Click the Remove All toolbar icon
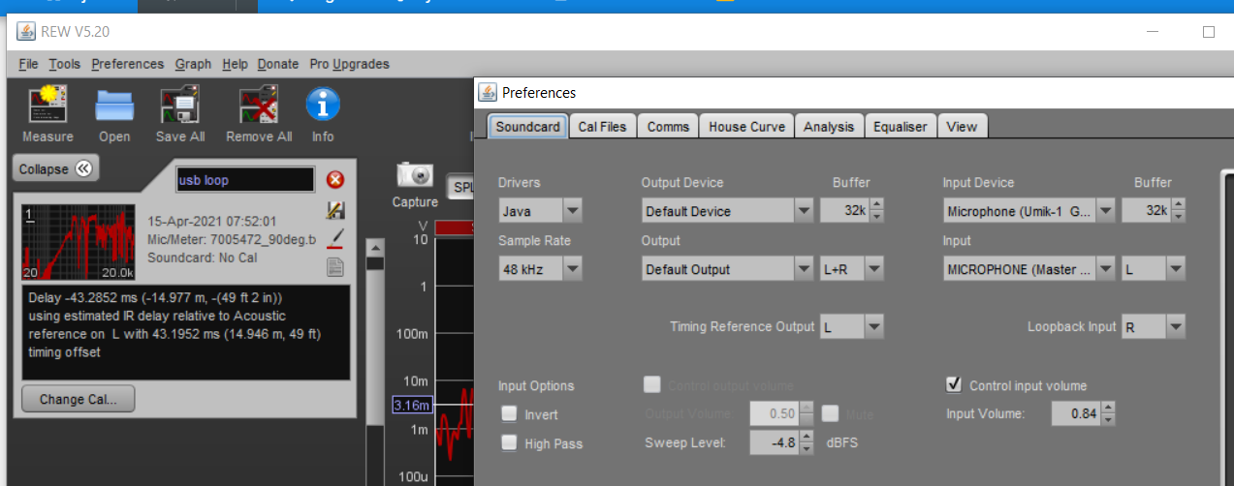Image resolution: width=1234 pixels, height=486 pixels. point(259,105)
